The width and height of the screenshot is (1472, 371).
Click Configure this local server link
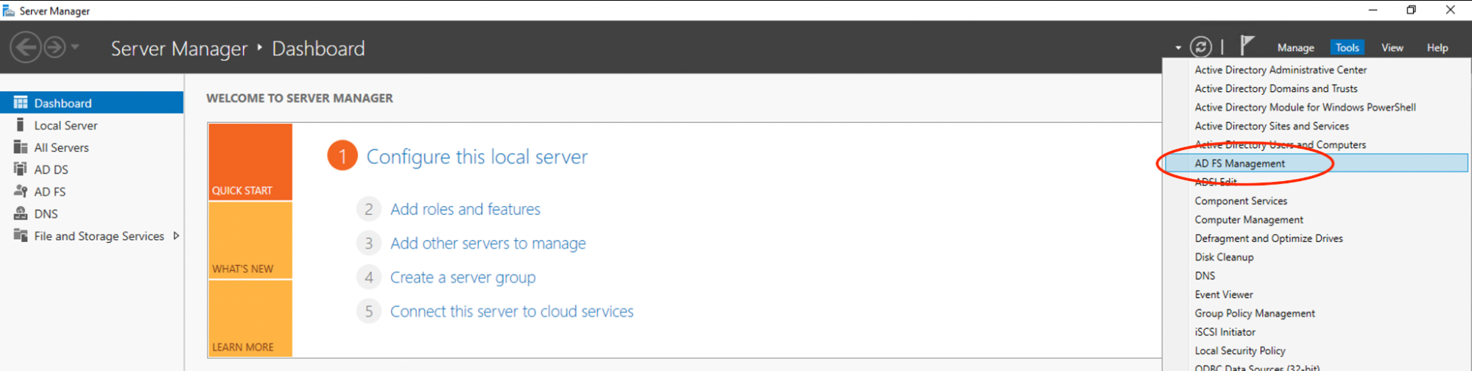[477, 157]
